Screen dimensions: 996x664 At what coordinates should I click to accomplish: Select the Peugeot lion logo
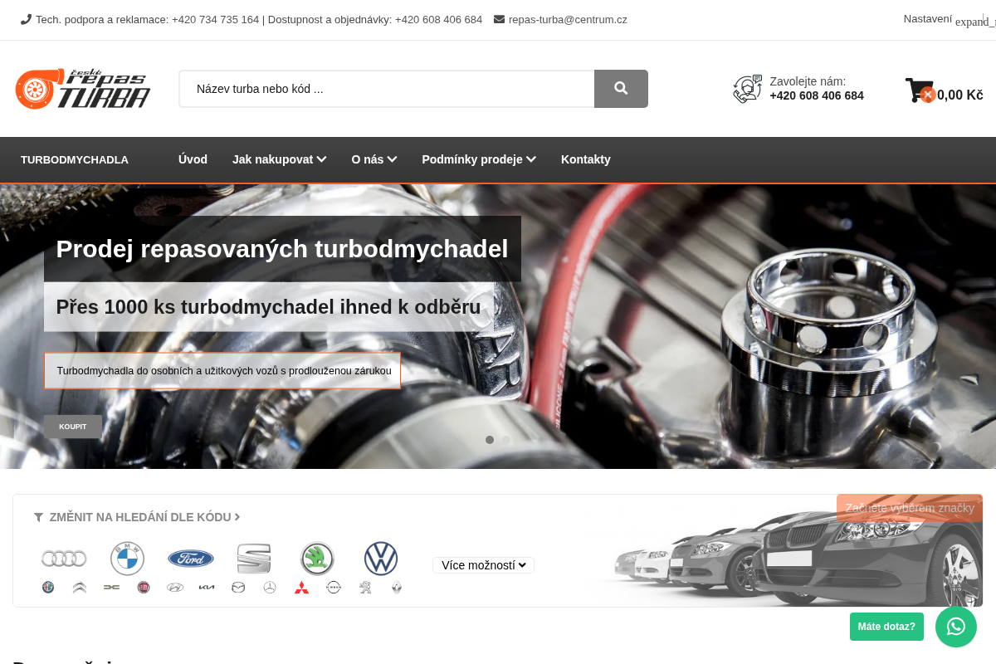[365, 588]
